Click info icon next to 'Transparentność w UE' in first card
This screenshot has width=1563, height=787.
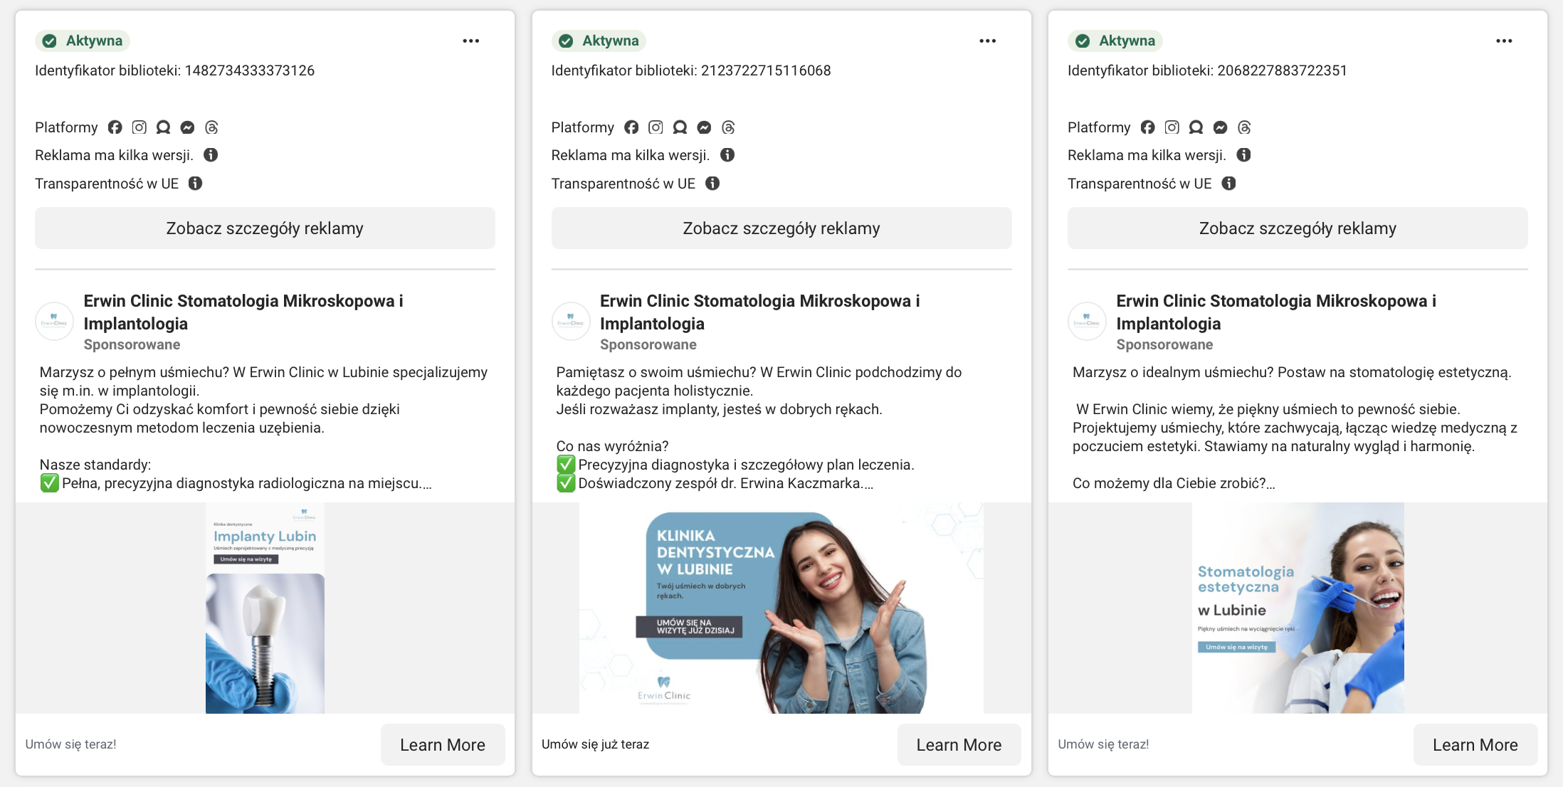(195, 183)
